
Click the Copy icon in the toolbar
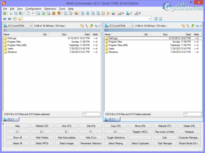coord(16,14)
